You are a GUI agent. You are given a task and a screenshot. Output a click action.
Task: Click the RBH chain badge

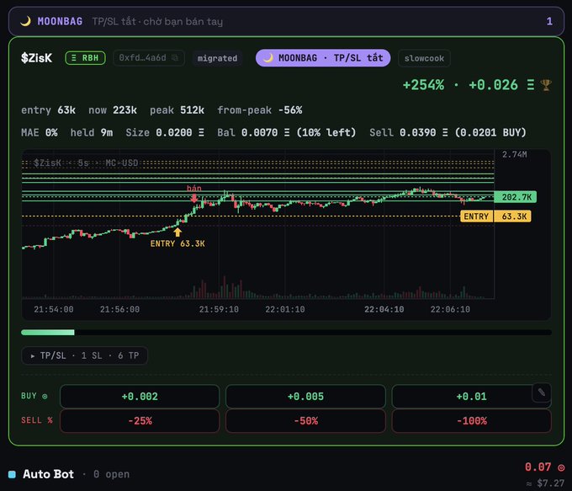click(85, 58)
